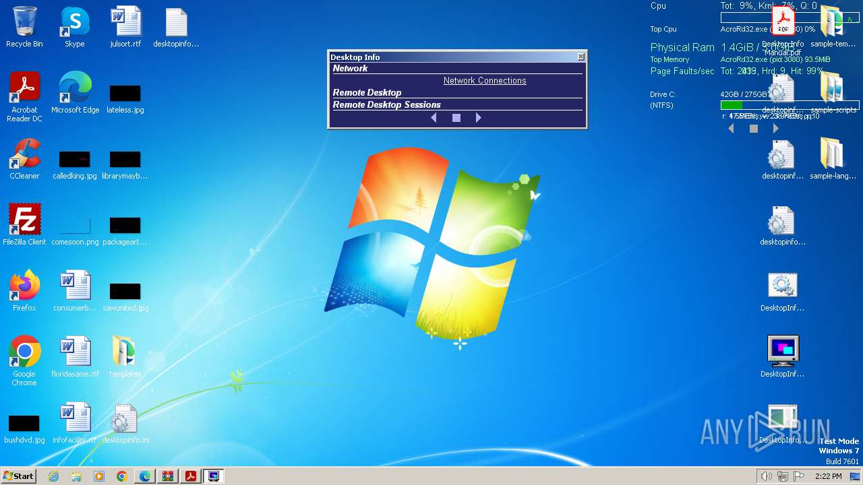Screen dimensions: 863x485
Task: Open the Recycle Bin icon
Action: point(24,27)
